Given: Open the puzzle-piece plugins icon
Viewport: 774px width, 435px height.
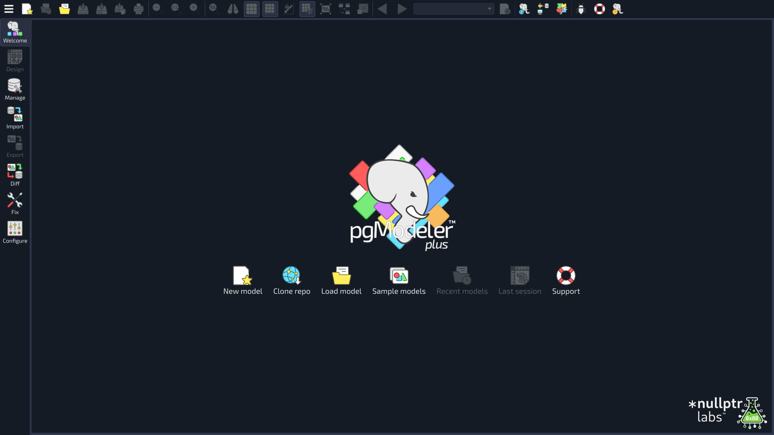Looking at the screenshot, I should pos(561,9).
